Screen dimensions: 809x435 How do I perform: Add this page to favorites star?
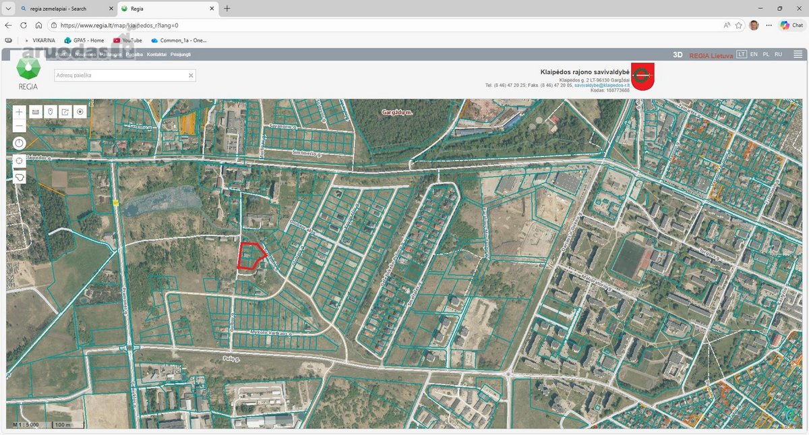click(x=739, y=25)
